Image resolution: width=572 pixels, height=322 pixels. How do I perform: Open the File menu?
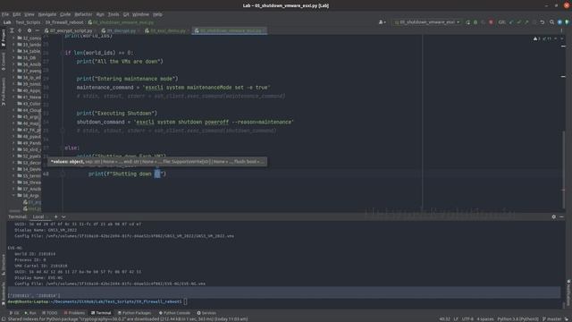5,14
